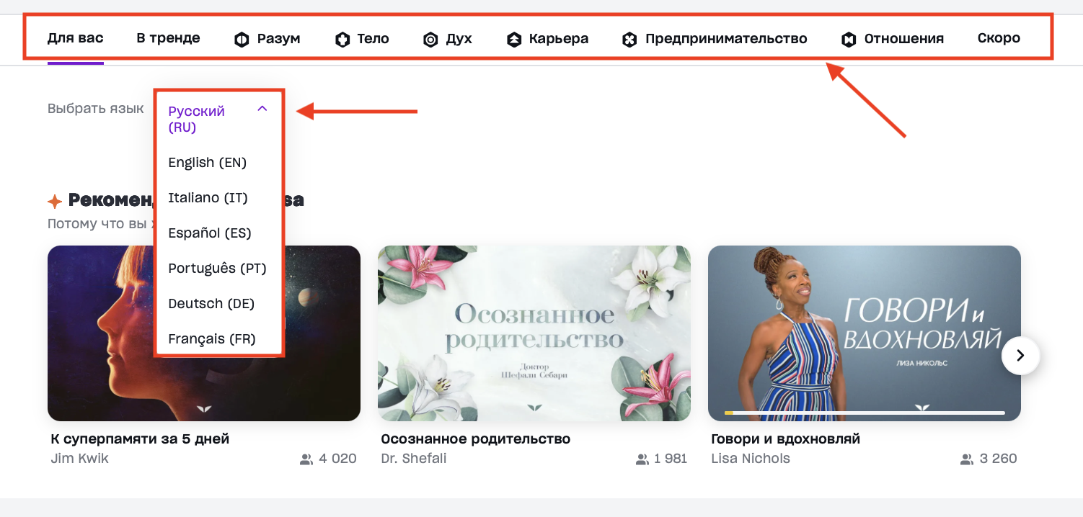Click the Разум category icon
The height and width of the screenshot is (517, 1083).
242,40
